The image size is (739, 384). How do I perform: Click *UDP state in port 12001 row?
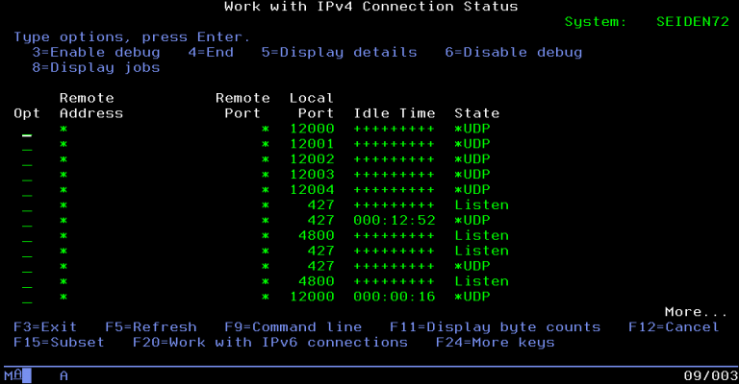pyautogui.click(x=472, y=144)
